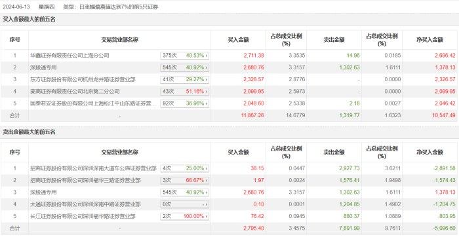Open 545次 40.92% box in buy table
This screenshot has height=237, width=459.
coord(185,67)
